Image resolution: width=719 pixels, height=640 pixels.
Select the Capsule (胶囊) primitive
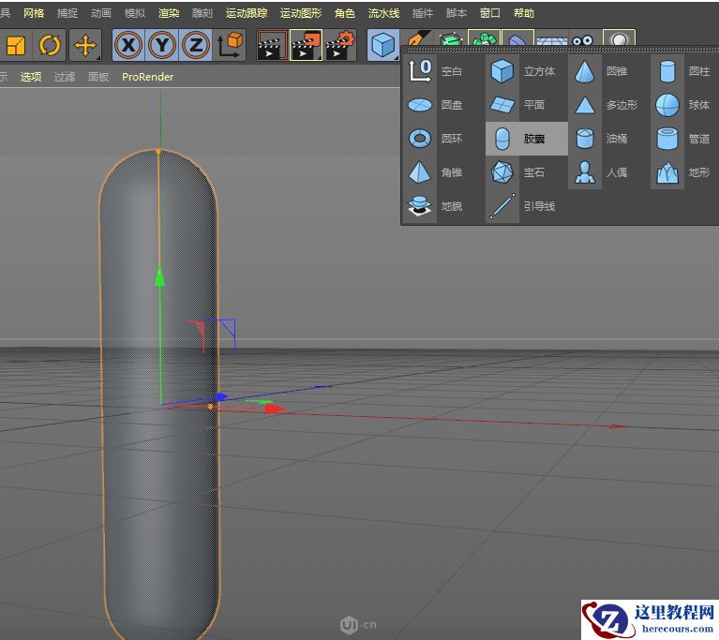pyautogui.click(x=526, y=139)
